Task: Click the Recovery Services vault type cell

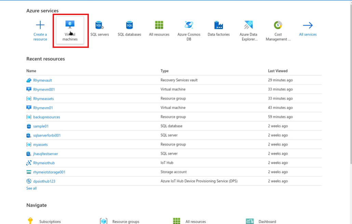Action: 179,80
